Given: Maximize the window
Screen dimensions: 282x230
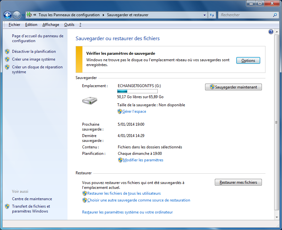Looking at the screenshot, I should pos(260,4).
